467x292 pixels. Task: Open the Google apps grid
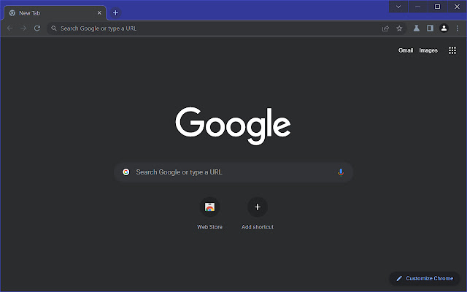coord(452,50)
